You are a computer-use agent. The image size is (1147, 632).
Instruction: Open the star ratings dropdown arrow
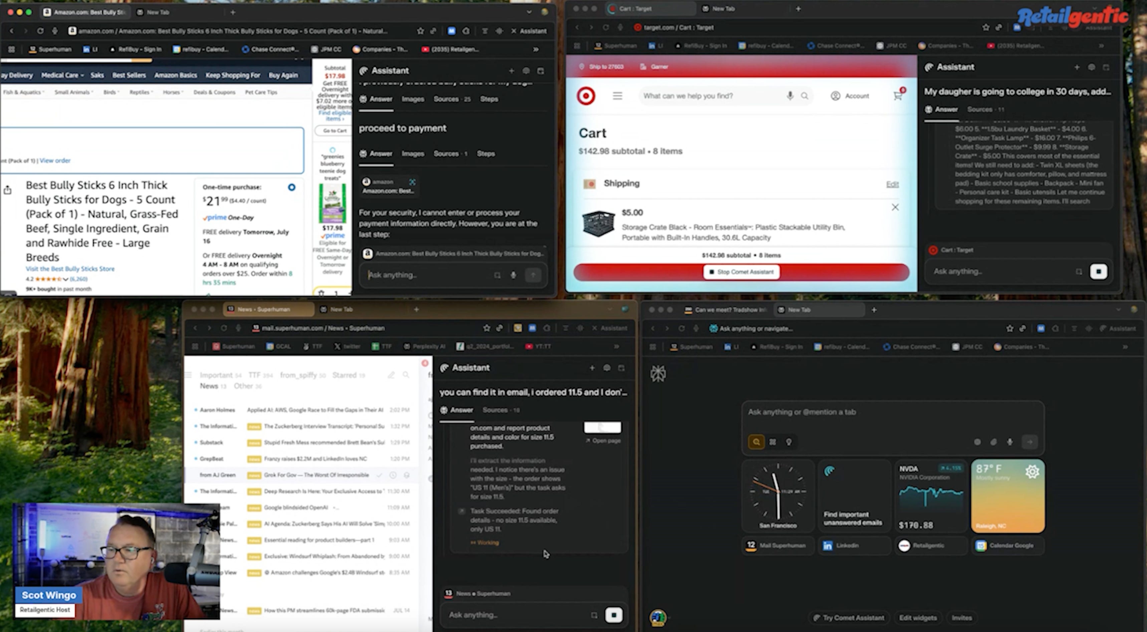[x=66, y=279]
